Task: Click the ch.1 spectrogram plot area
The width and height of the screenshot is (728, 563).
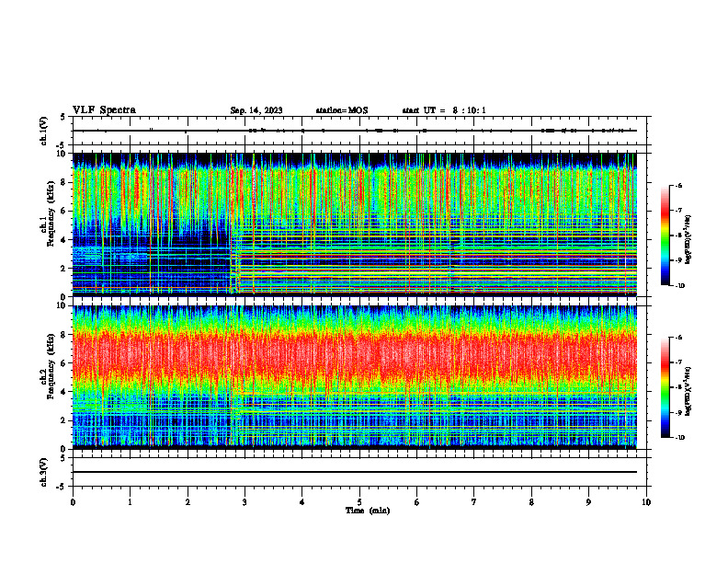Action: (355, 224)
